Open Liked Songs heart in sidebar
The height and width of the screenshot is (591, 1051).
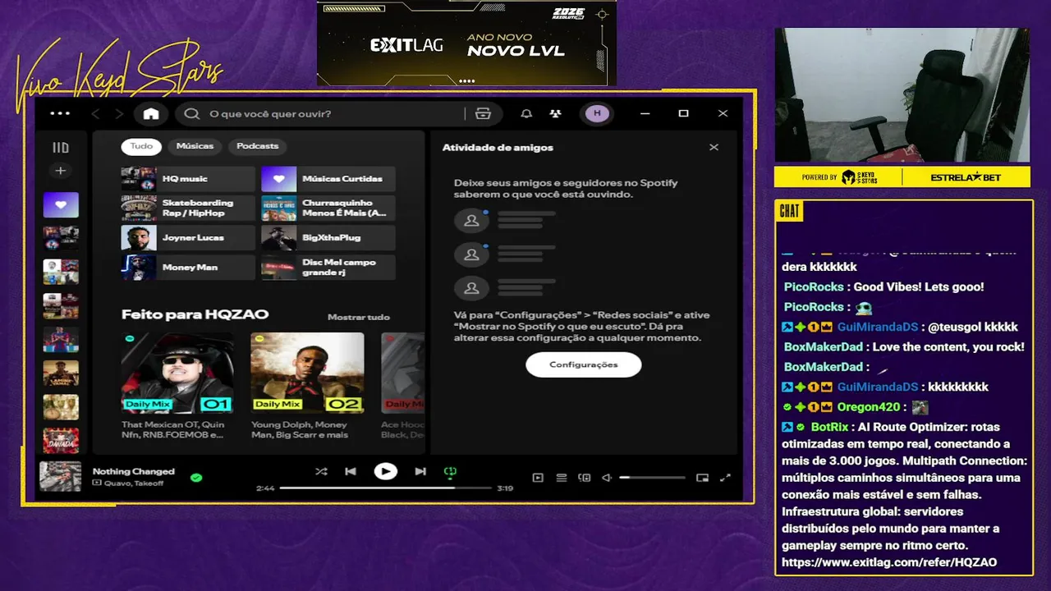point(61,204)
